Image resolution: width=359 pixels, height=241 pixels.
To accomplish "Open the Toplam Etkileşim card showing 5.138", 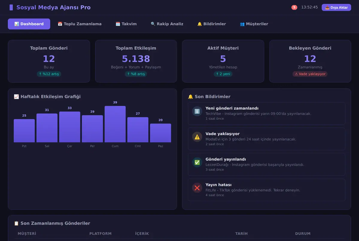I will click(x=136, y=61).
